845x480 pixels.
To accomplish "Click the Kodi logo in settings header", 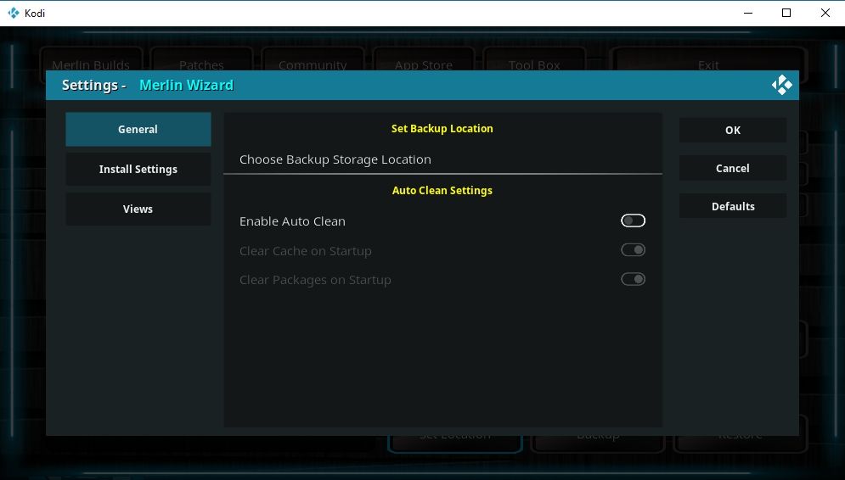I will 781,85.
